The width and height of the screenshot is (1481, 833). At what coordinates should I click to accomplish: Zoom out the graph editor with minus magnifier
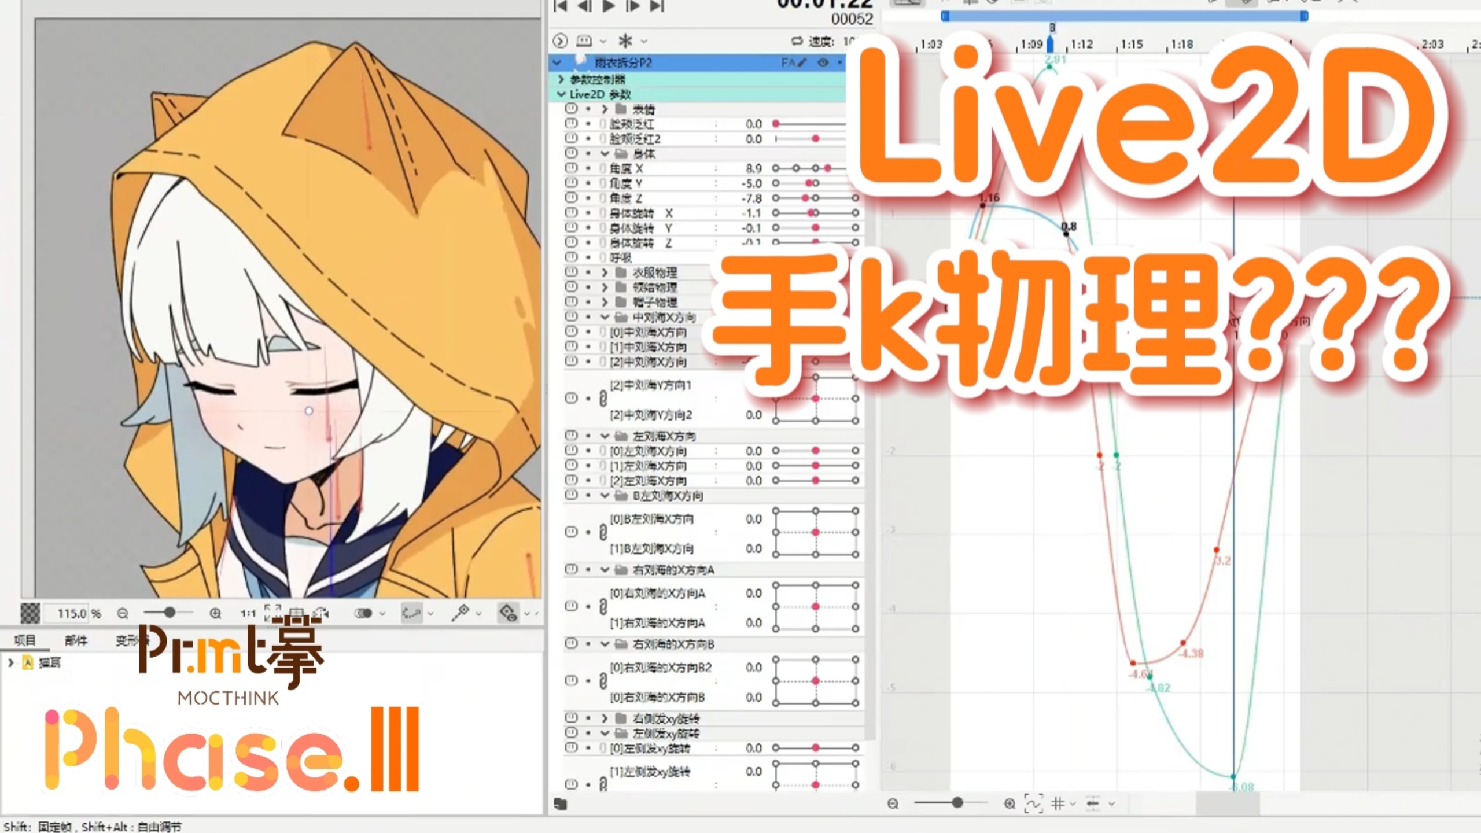[x=893, y=803]
